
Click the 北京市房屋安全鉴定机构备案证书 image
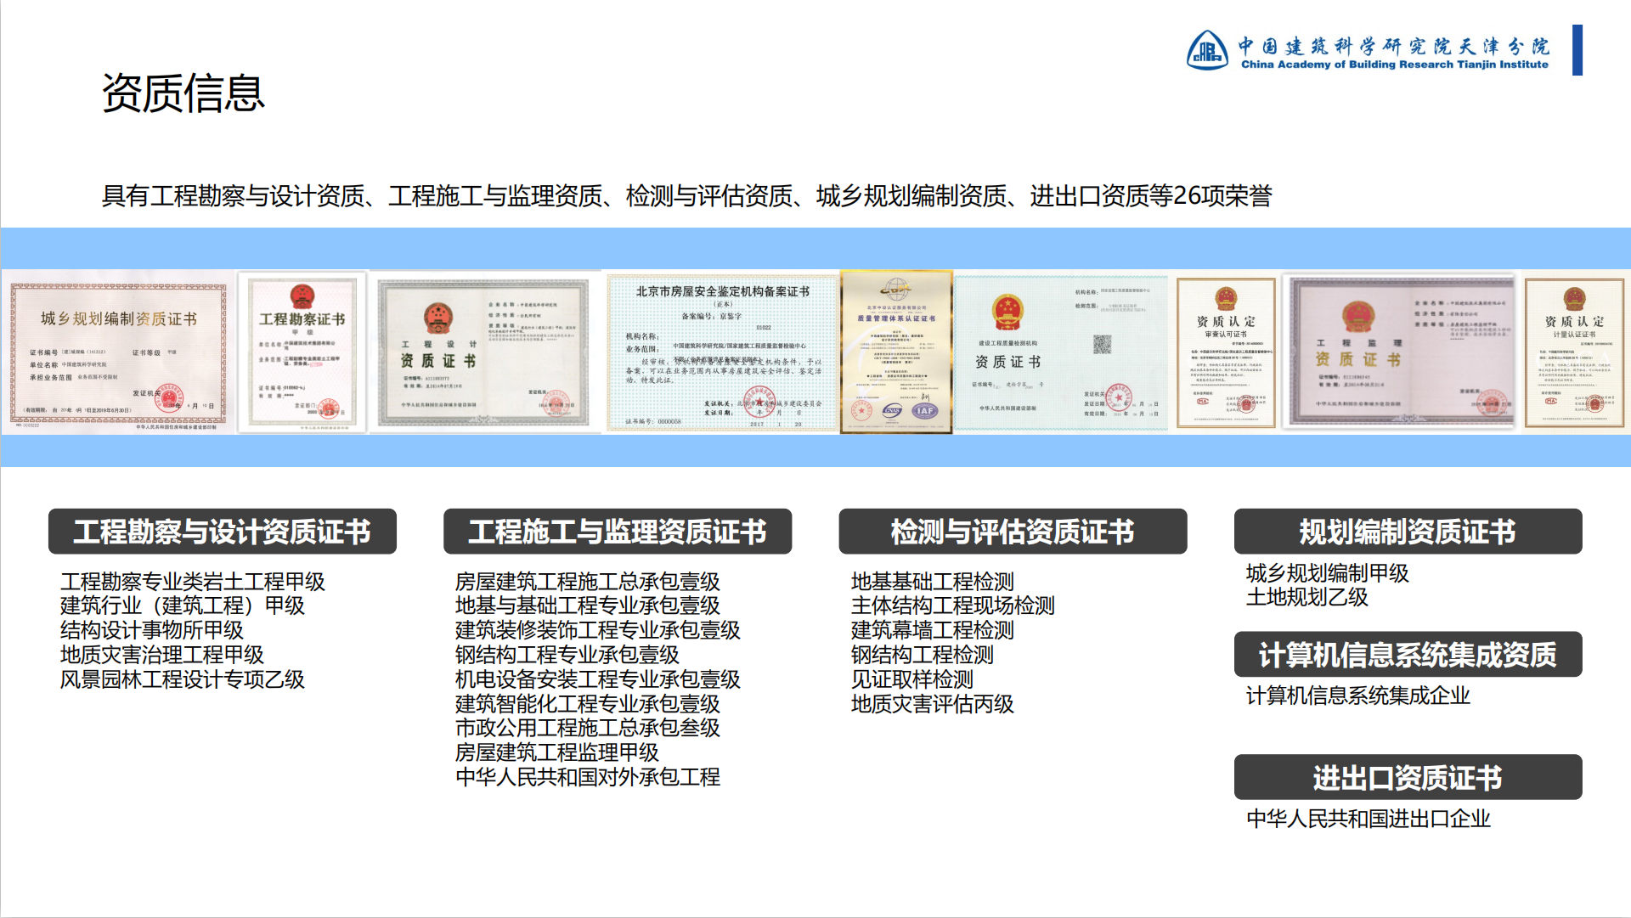tap(722, 352)
